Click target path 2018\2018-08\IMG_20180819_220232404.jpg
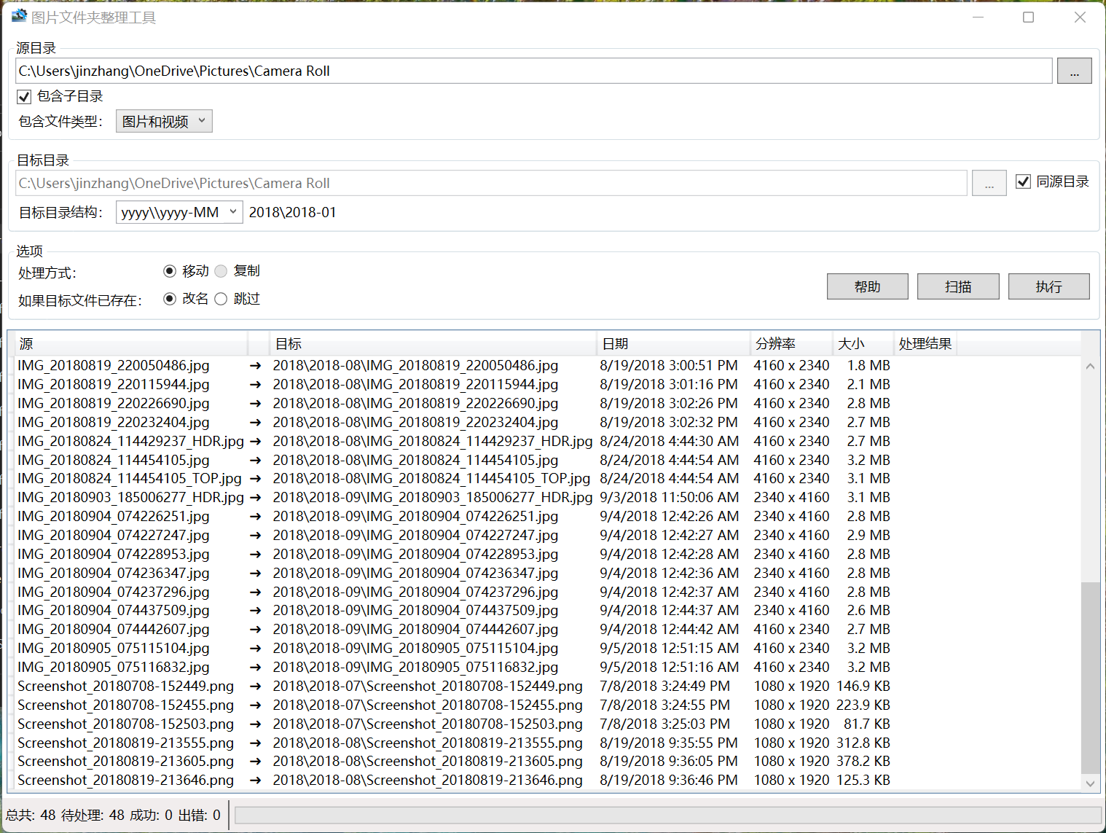 [416, 422]
